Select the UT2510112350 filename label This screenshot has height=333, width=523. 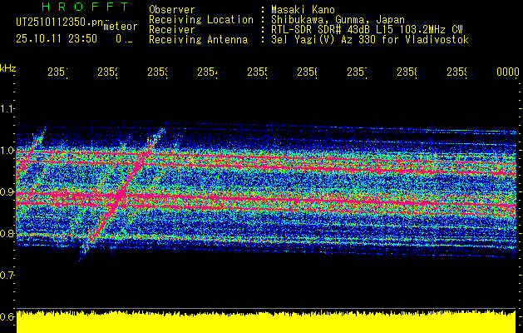(x=60, y=22)
